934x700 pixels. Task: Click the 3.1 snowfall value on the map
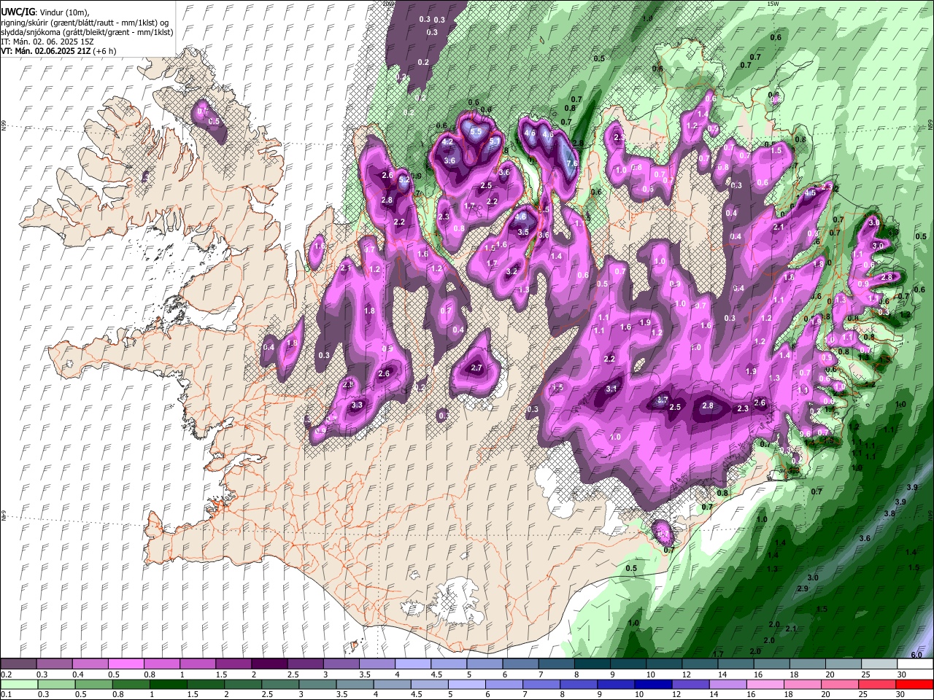[x=612, y=389]
